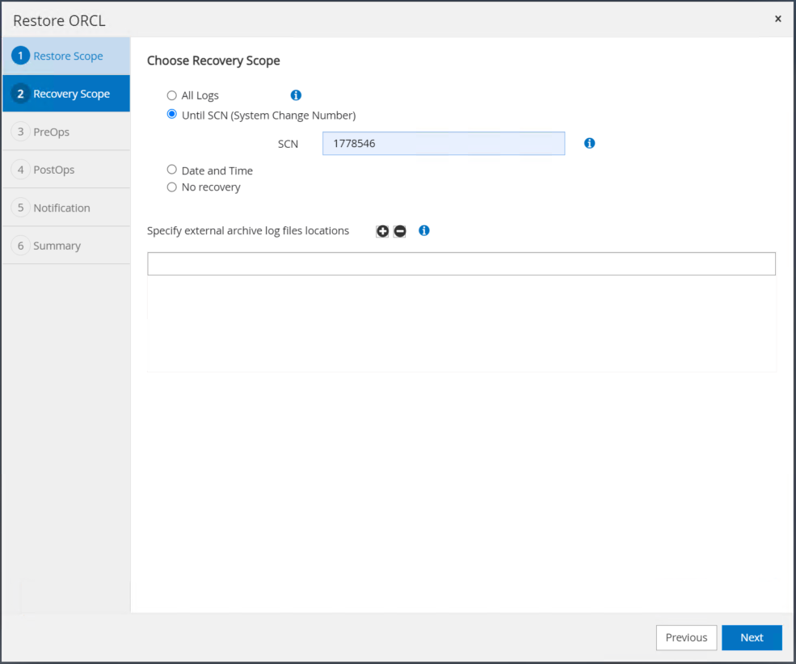Remove an external archive log location
This screenshot has width=796, height=664.
pyautogui.click(x=399, y=231)
